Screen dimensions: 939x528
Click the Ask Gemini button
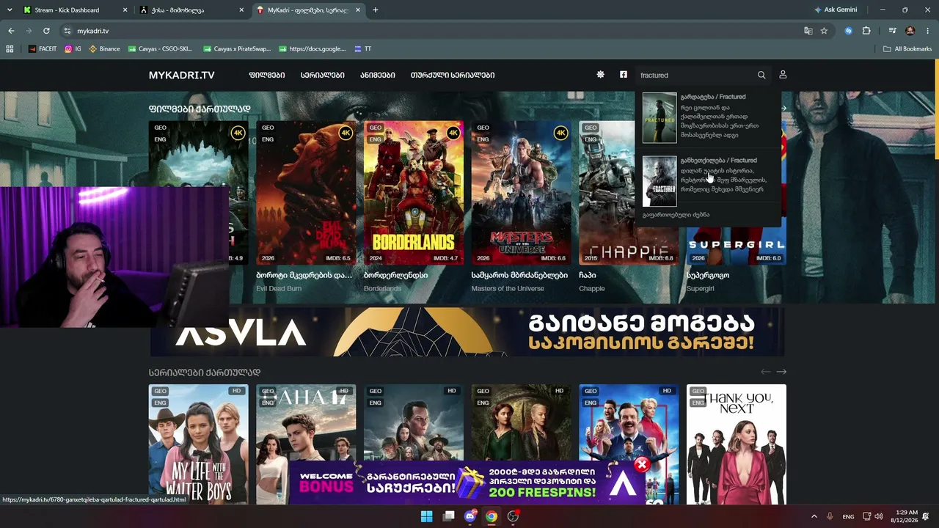point(836,10)
